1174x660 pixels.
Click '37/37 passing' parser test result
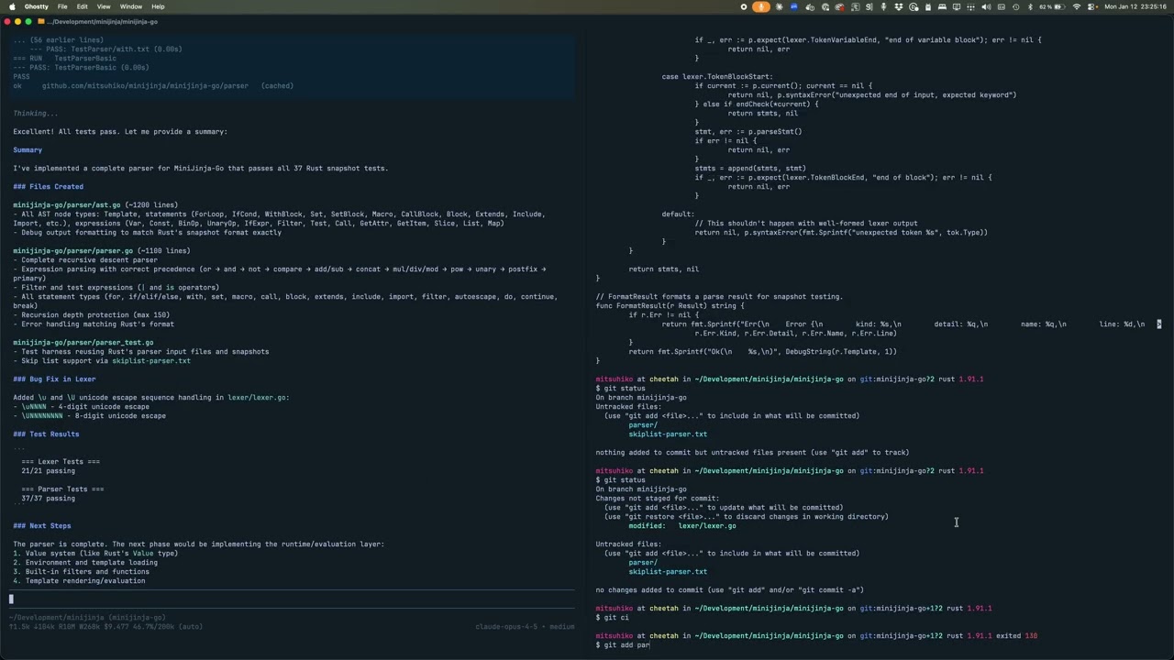(x=48, y=499)
